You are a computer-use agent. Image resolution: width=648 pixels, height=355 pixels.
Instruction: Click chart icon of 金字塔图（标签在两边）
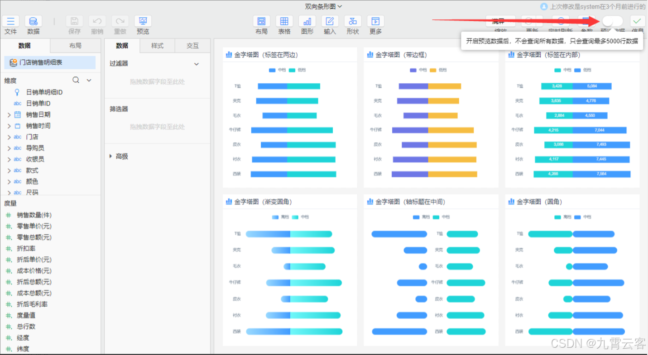click(x=229, y=55)
